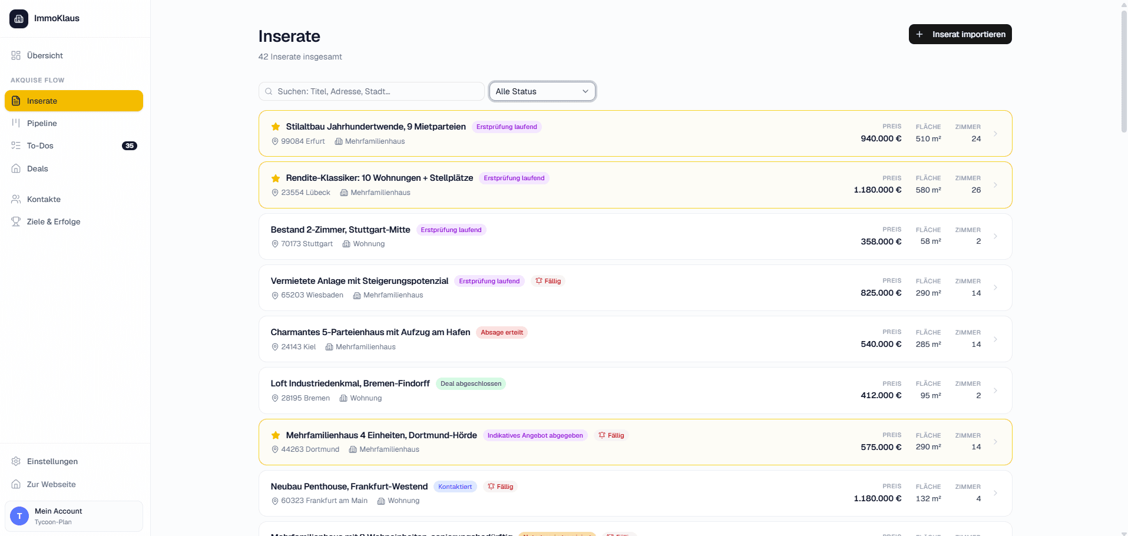Open the Mein Account card
The width and height of the screenshot is (1128, 536).
pyautogui.click(x=74, y=516)
